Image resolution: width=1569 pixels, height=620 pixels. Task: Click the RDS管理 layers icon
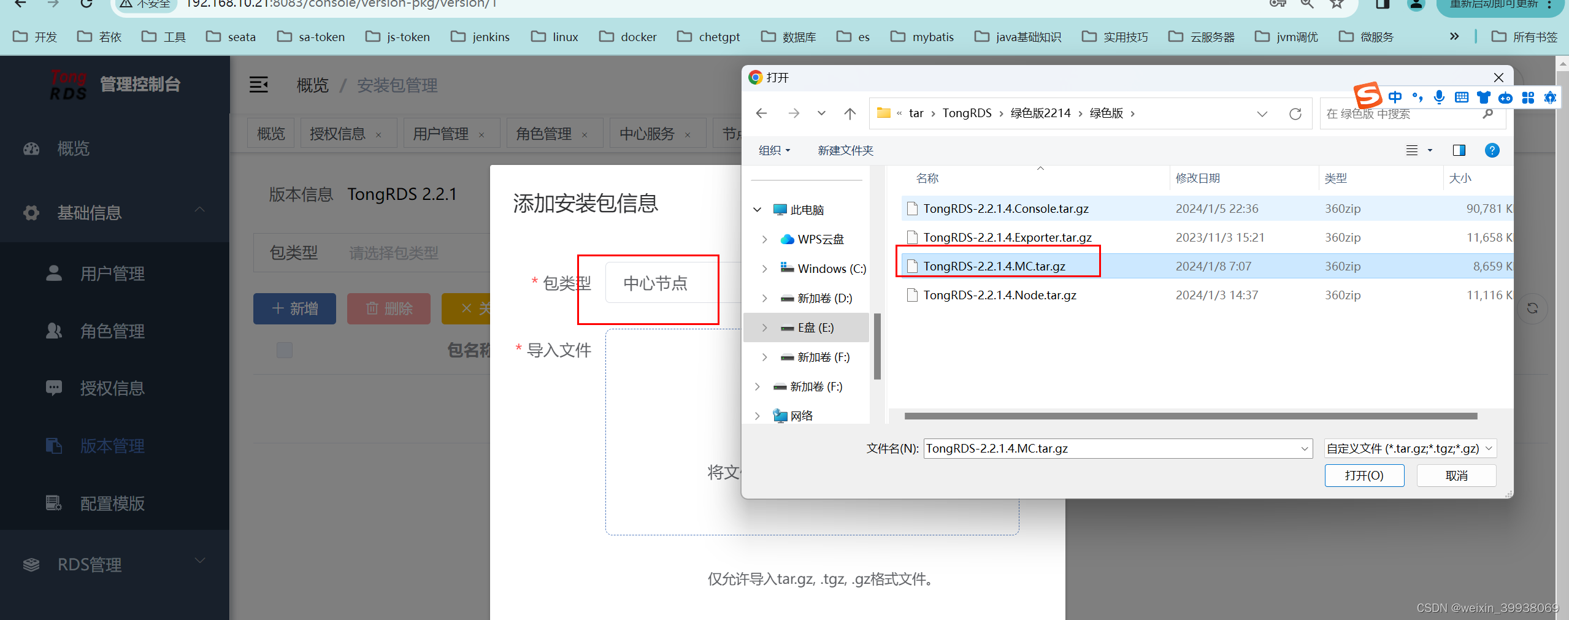(31, 565)
